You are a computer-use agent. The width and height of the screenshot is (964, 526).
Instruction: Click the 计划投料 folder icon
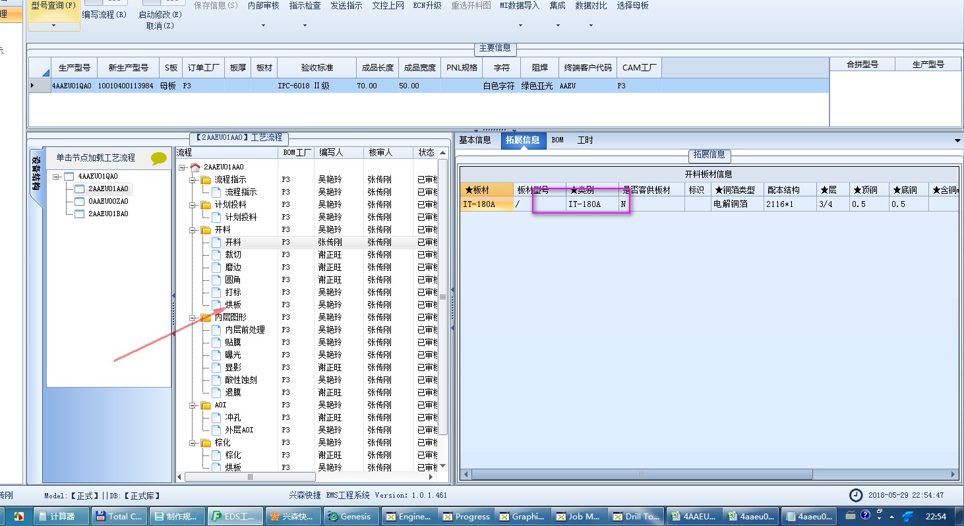(206, 205)
